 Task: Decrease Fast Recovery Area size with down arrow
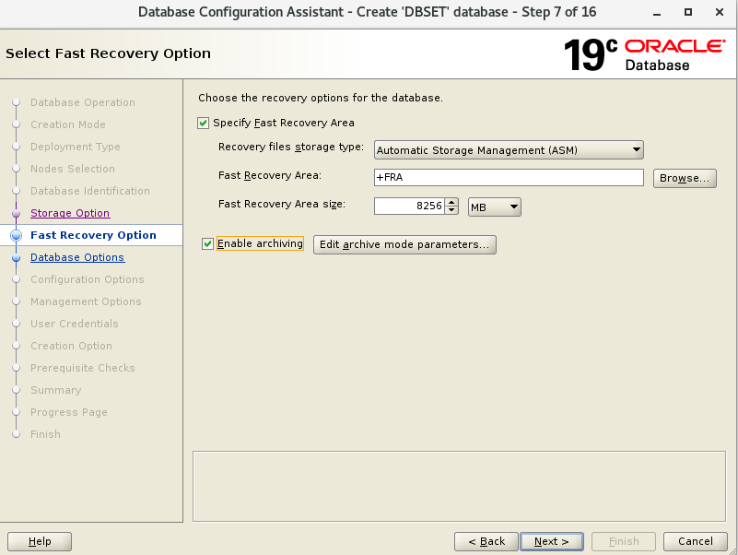pos(451,210)
